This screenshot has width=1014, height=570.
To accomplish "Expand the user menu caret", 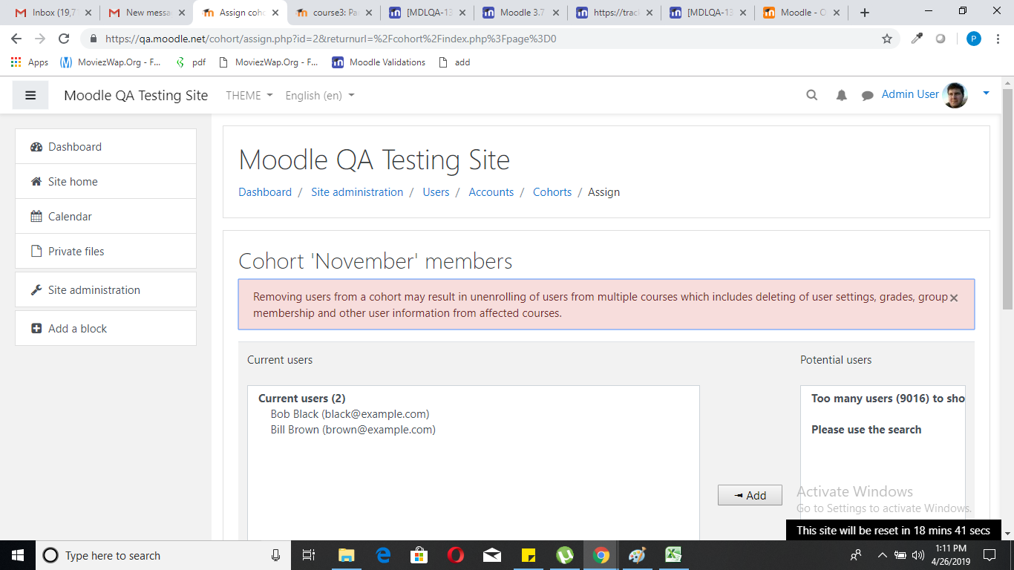I will (986, 94).
